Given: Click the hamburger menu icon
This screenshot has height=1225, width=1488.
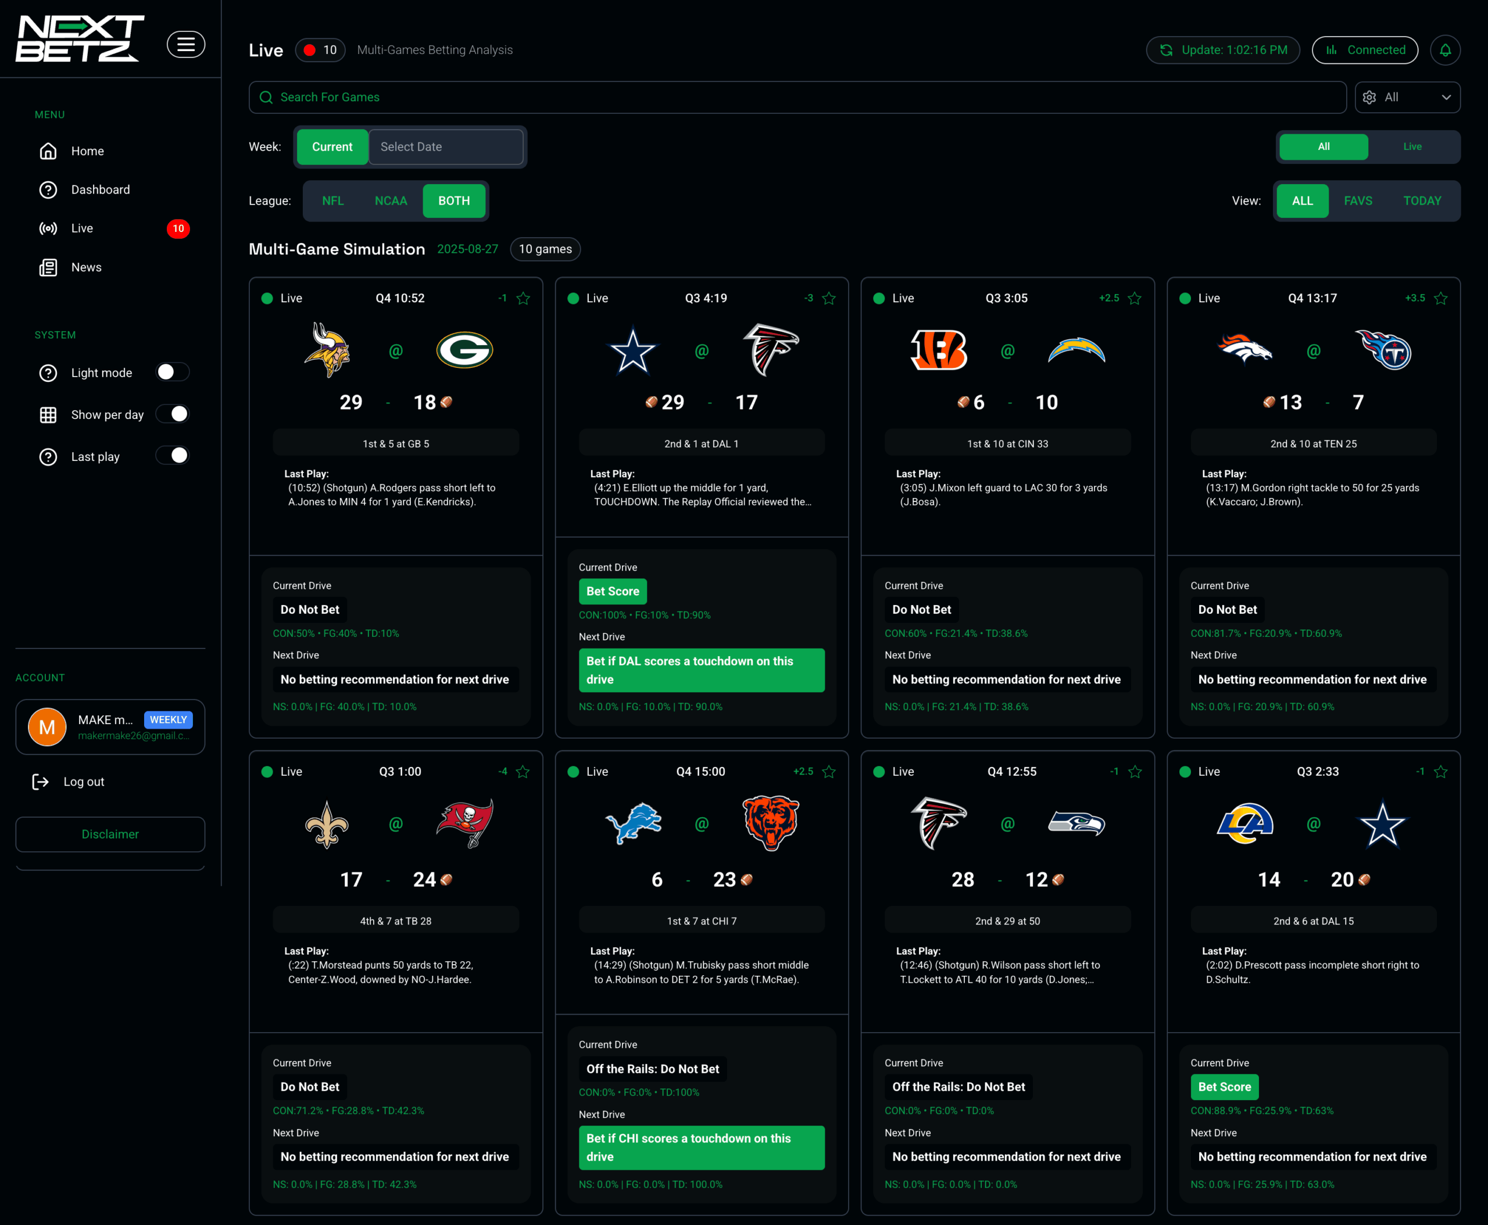Looking at the screenshot, I should [185, 44].
